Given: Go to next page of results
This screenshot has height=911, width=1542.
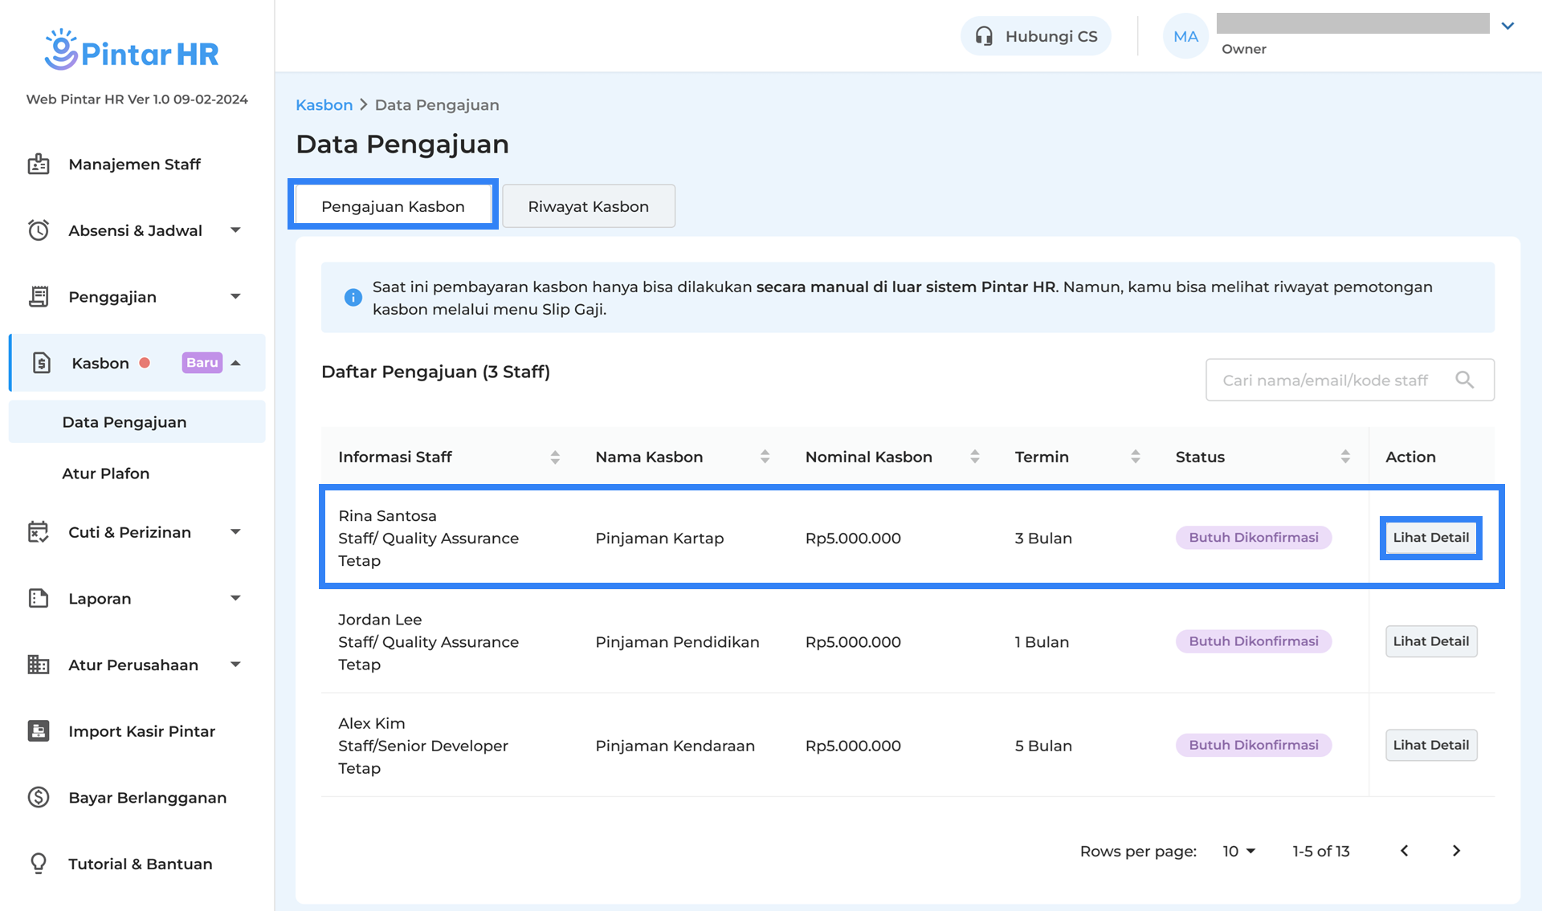Looking at the screenshot, I should point(1456,851).
